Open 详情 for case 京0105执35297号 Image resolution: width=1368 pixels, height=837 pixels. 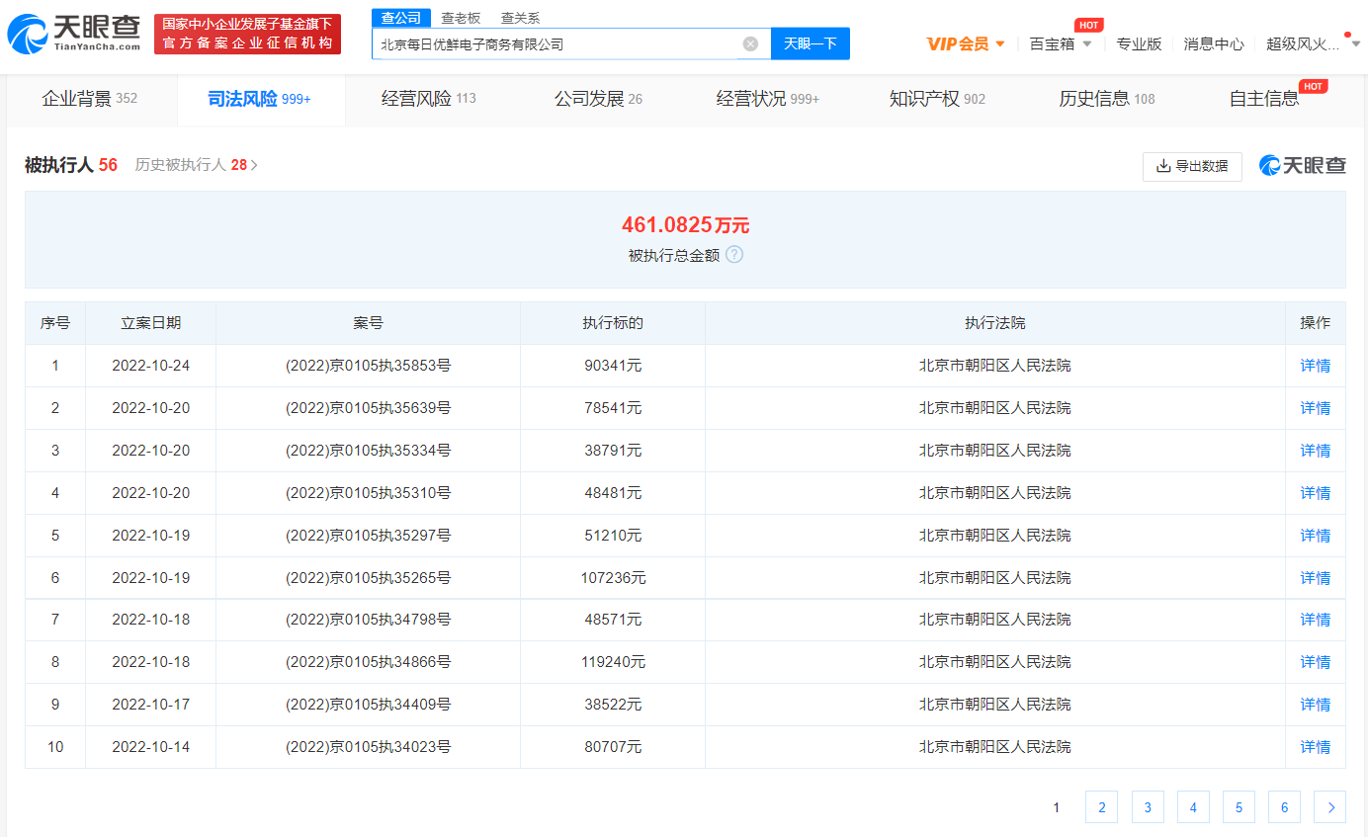click(1316, 536)
